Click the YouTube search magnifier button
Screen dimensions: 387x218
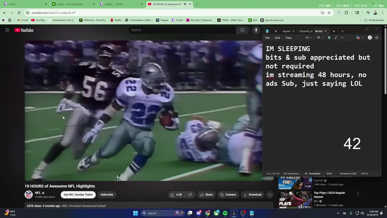[242, 30]
